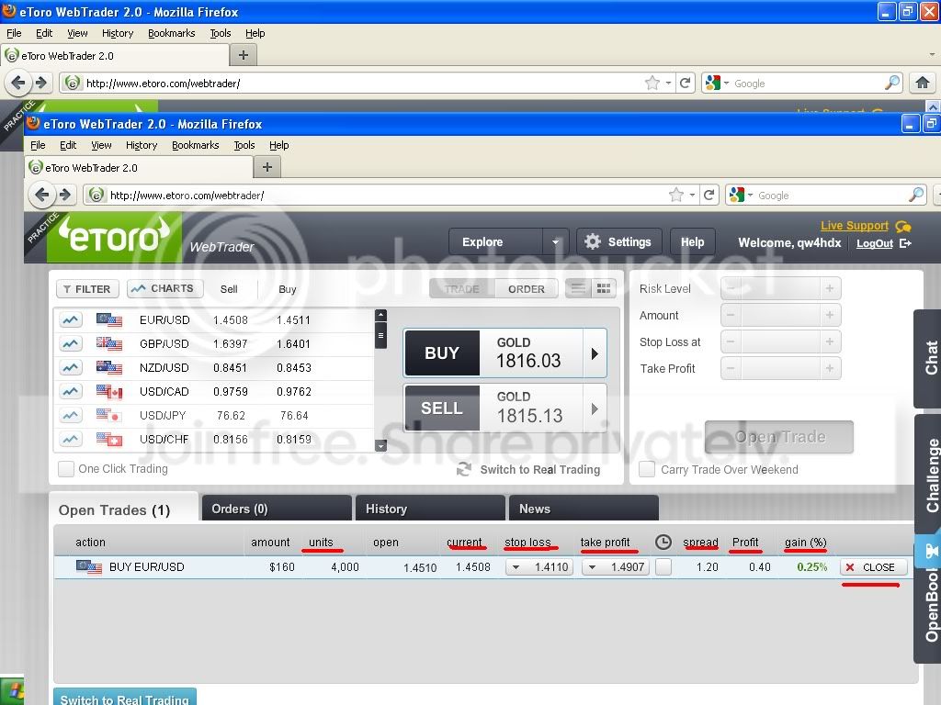The height and width of the screenshot is (705, 941).
Task: Click the Switch to Real Trading refresh icon
Action: (x=463, y=469)
